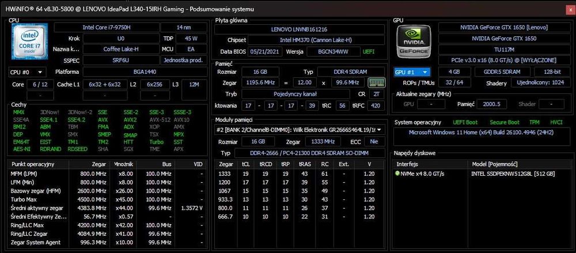Click the green UEFI label in the Płyta główna panel

(369, 52)
